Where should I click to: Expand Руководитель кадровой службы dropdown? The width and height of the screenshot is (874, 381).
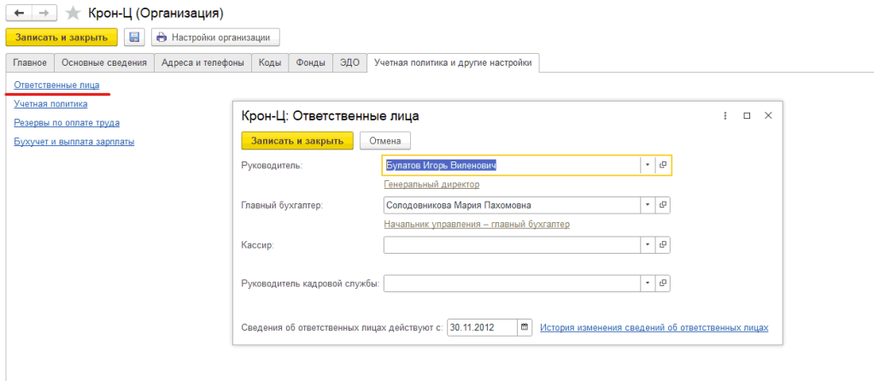pos(648,284)
